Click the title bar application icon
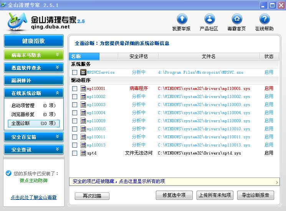The image size is (286, 211). tap(3, 5)
